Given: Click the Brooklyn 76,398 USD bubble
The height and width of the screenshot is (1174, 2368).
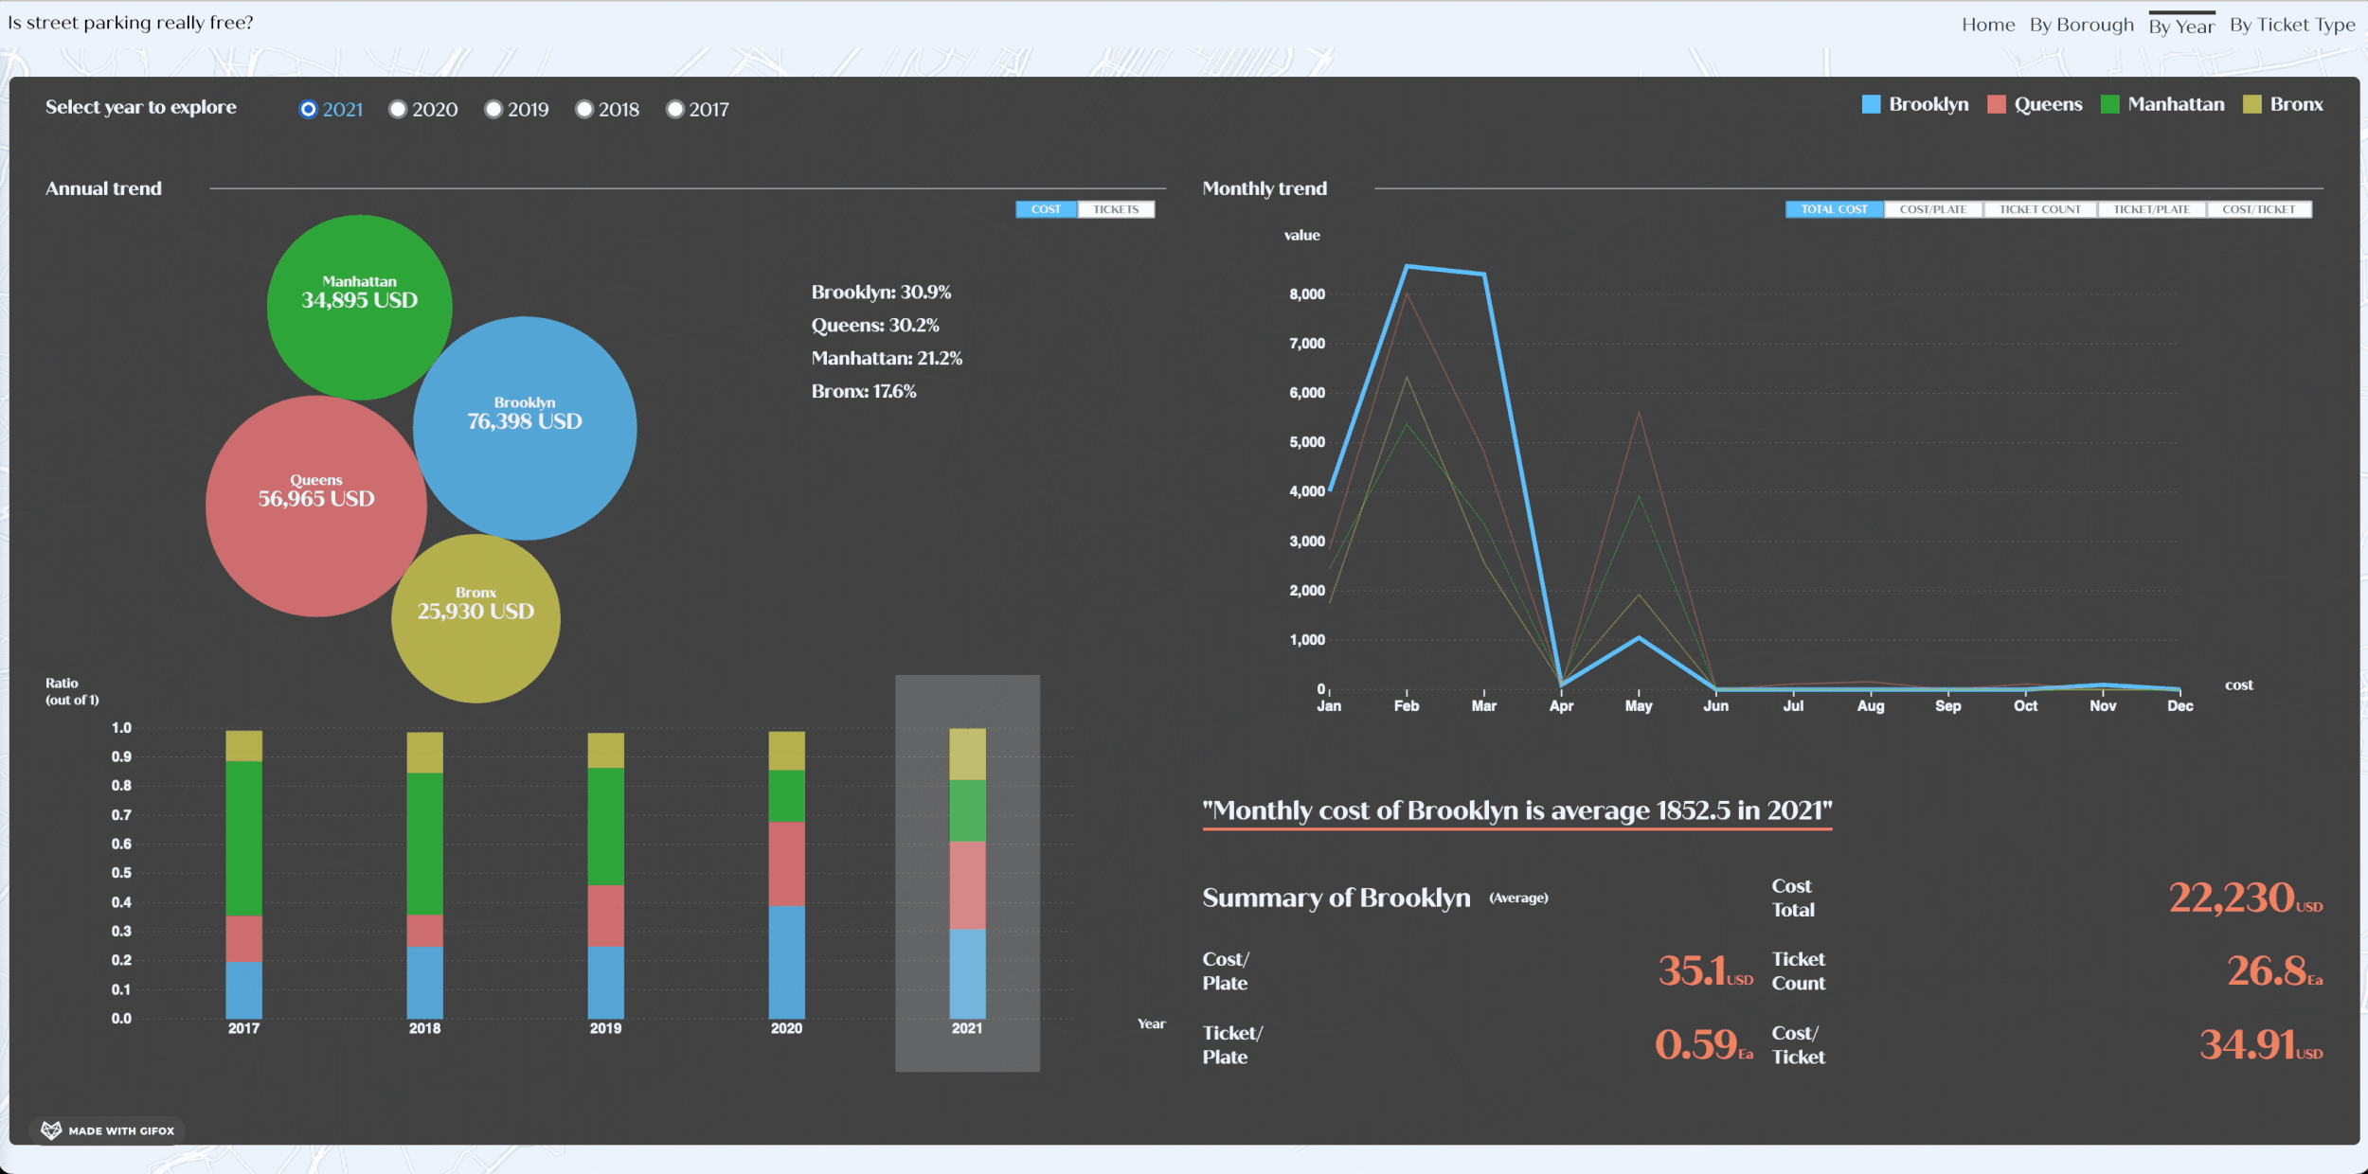Looking at the screenshot, I should (x=525, y=428).
